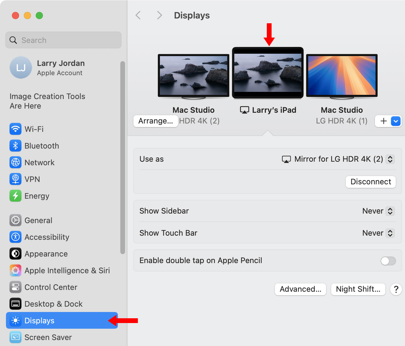Click the sidebar scrollbar
Screen dimensions: 405x346
122,157
